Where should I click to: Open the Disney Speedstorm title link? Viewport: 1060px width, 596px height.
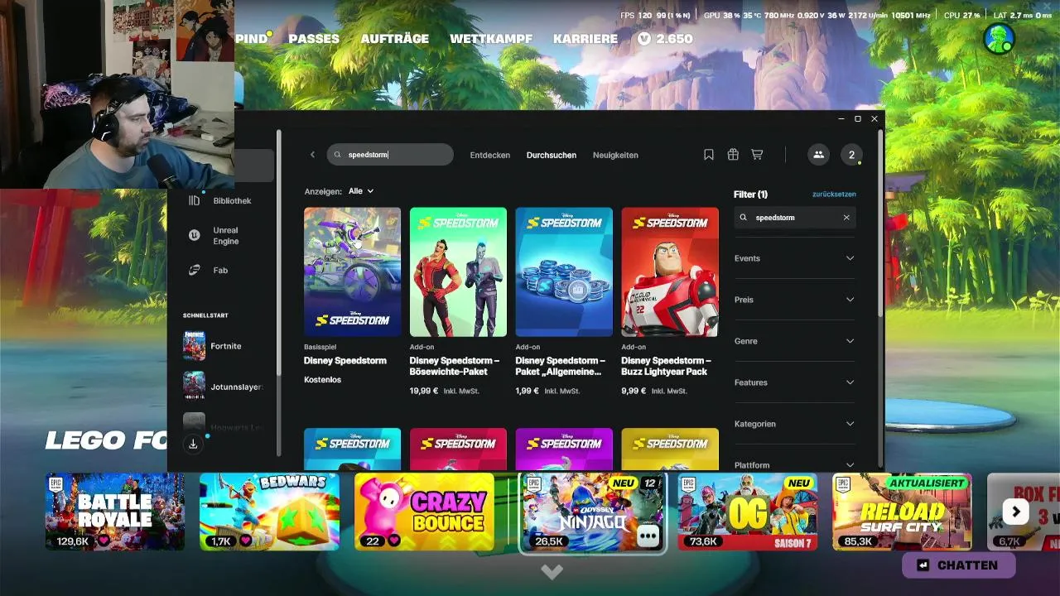[345, 361]
